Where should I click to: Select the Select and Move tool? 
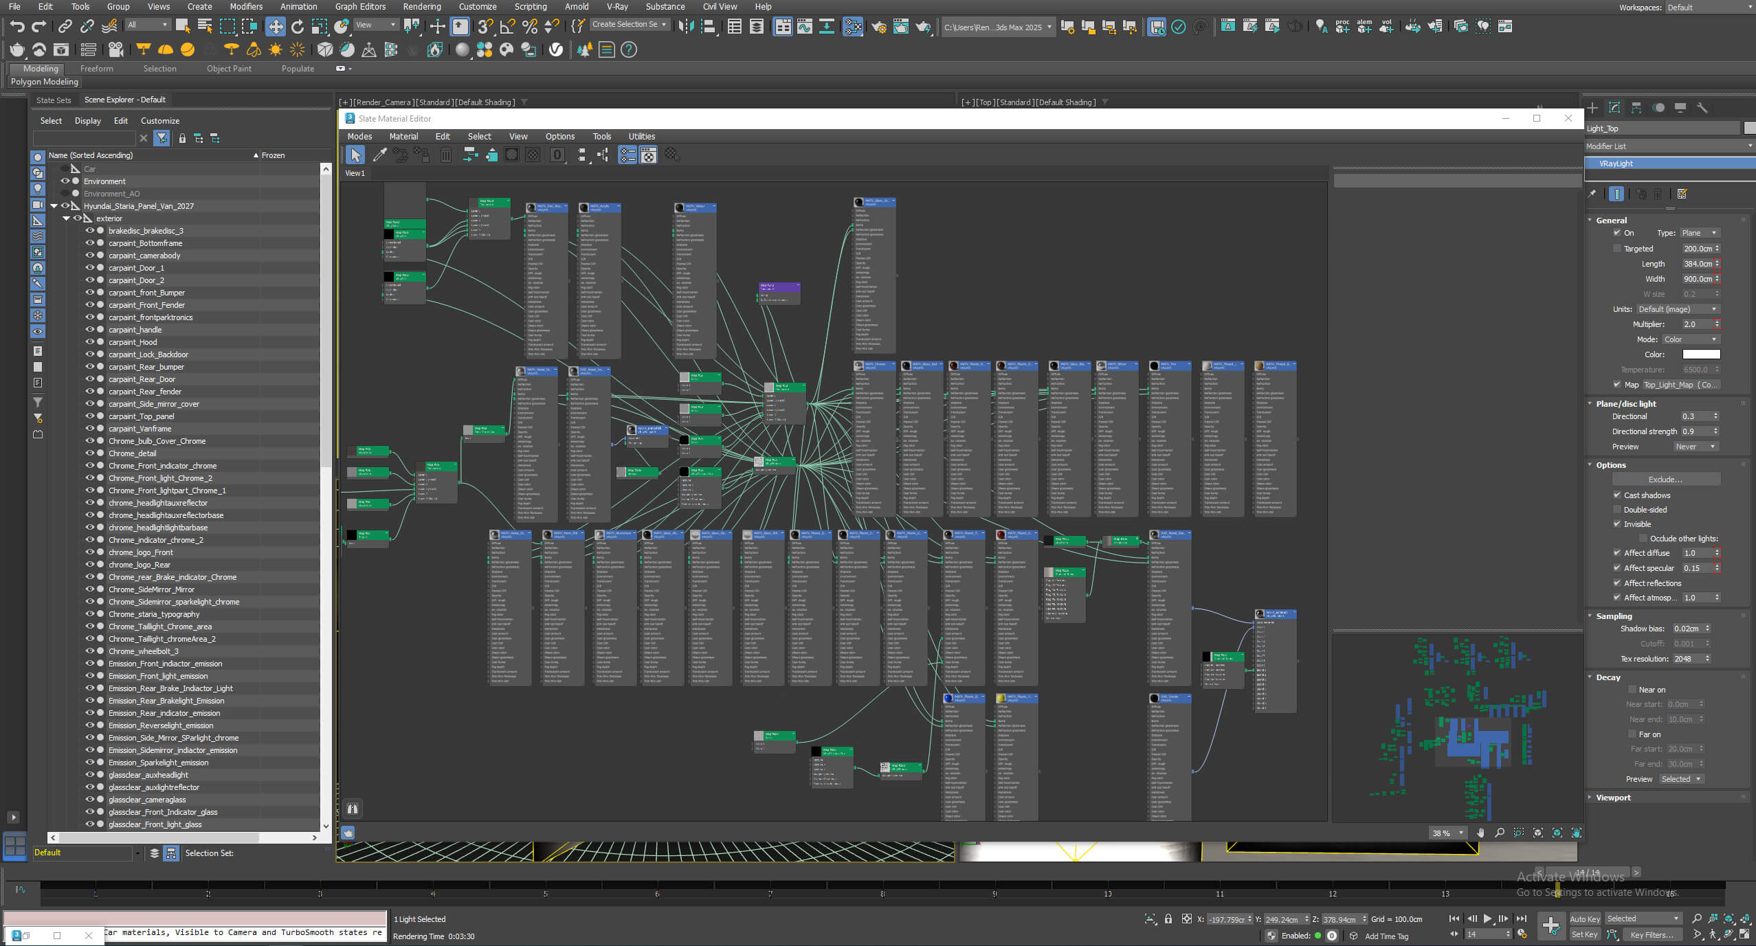[x=276, y=27]
